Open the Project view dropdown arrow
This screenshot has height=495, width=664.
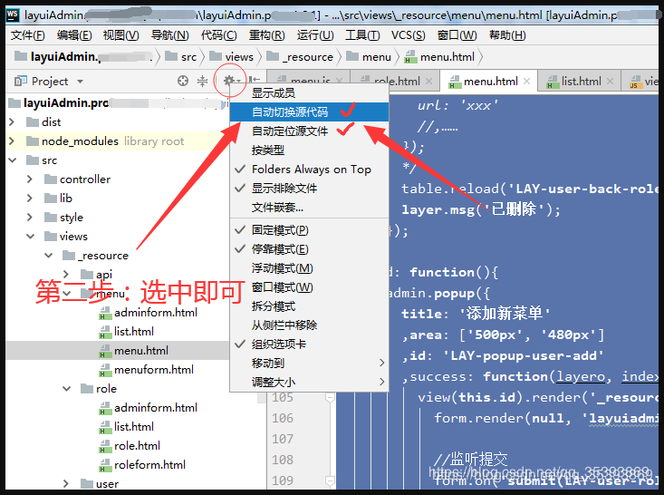[x=80, y=81]
